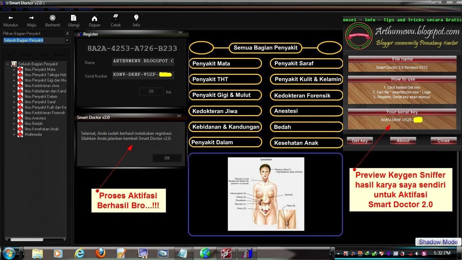Open the Arsip menu
This screenshot has height=260, width=462.
pos(7,9)
